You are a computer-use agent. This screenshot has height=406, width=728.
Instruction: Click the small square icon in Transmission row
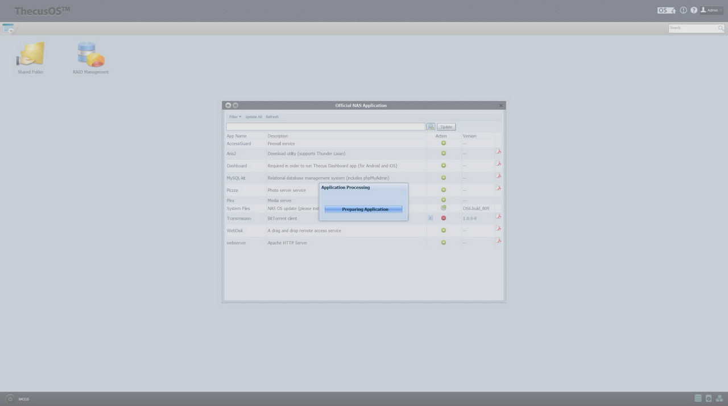431,218
